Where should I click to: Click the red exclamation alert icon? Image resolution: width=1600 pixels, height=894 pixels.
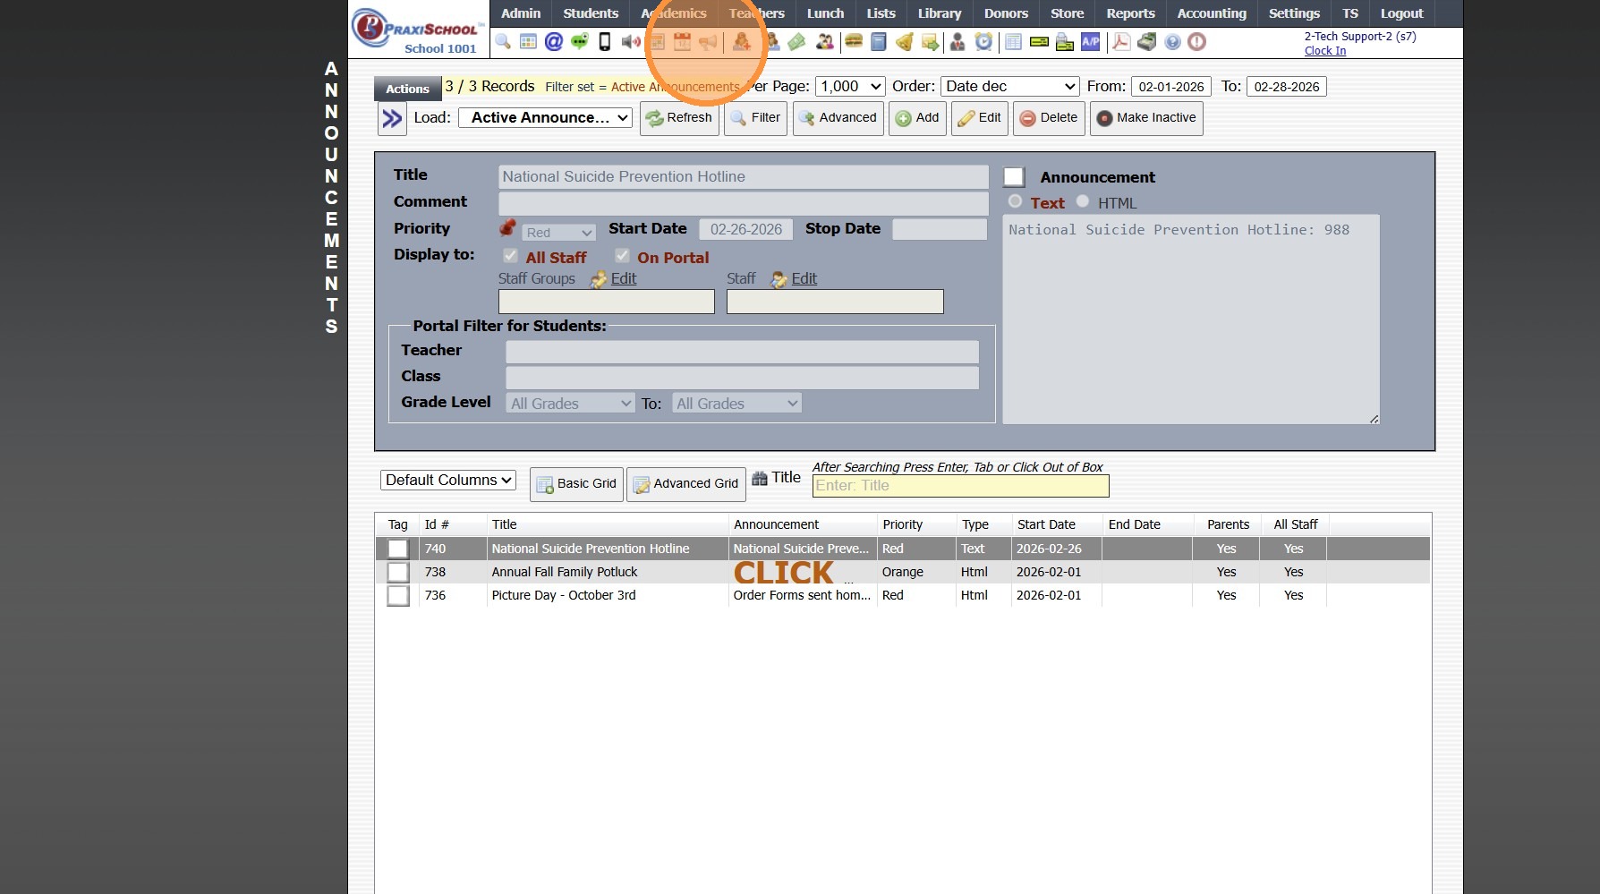coord(1197,42)
